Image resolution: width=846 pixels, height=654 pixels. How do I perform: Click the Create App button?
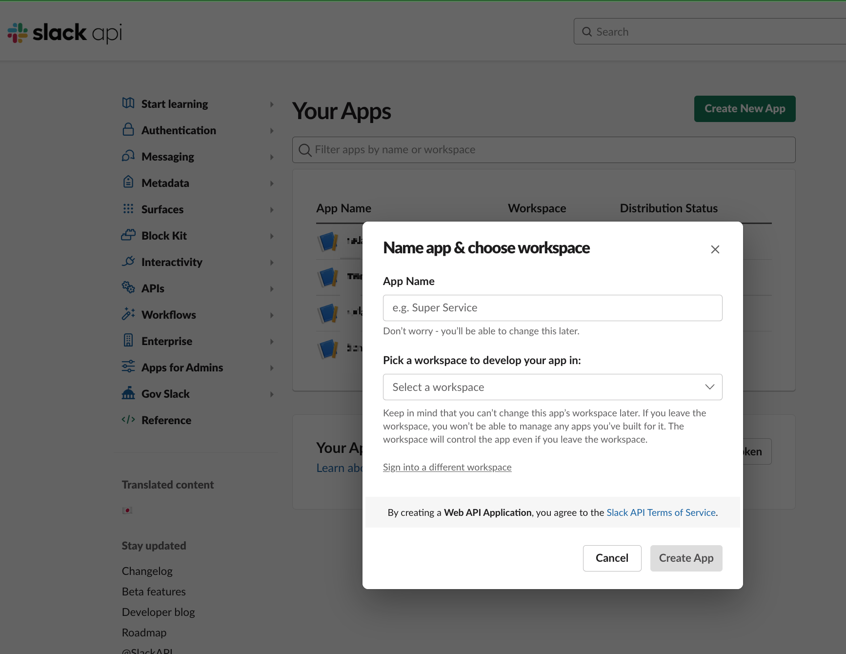pos(686,558)
